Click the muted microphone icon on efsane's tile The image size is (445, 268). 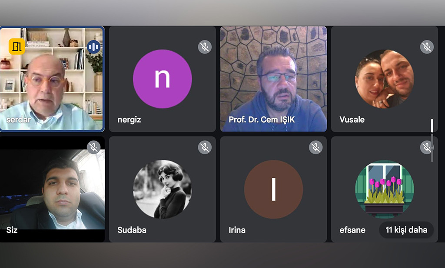[427, 147]
